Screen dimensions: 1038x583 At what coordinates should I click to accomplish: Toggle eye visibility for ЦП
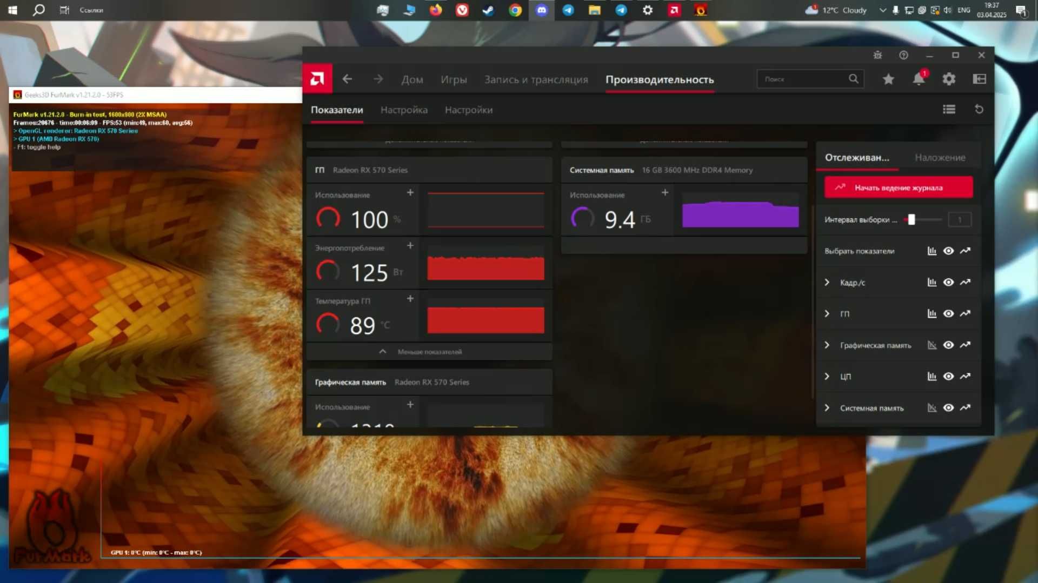[x=948, y=376]
